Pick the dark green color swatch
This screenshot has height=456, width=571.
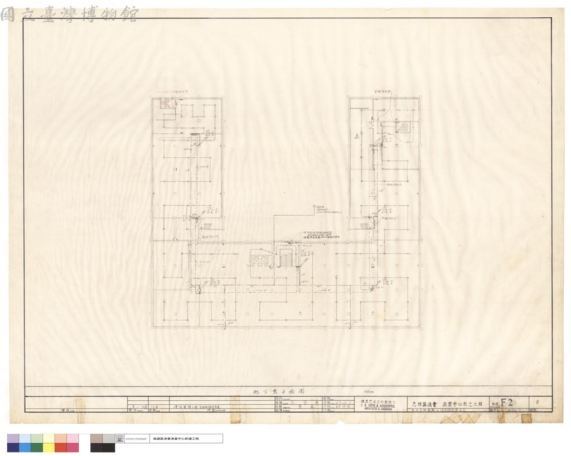pyautogui.click(x=37, y=447)
